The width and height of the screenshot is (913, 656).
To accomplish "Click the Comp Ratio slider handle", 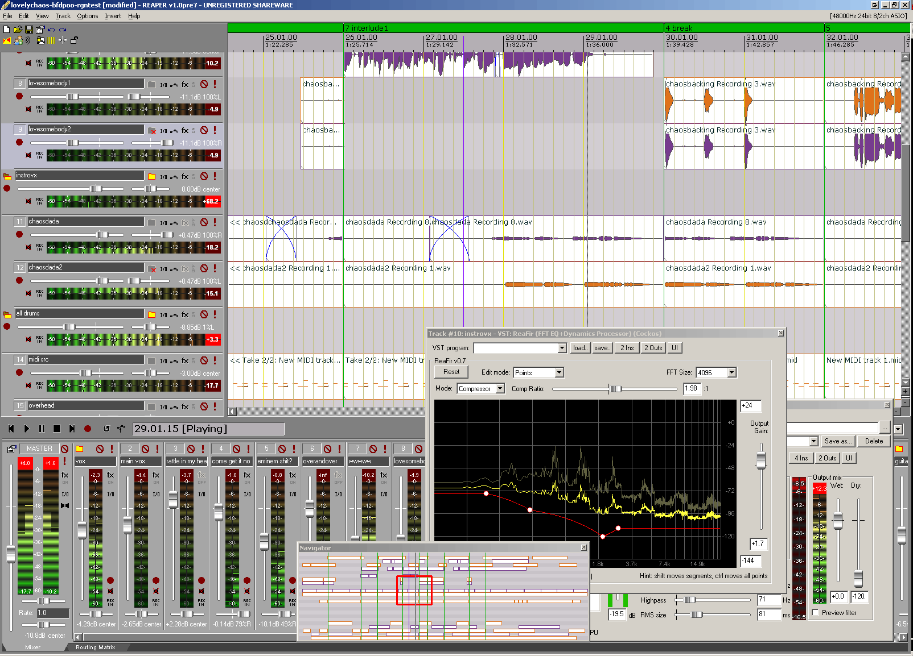I will click(615, 389).
